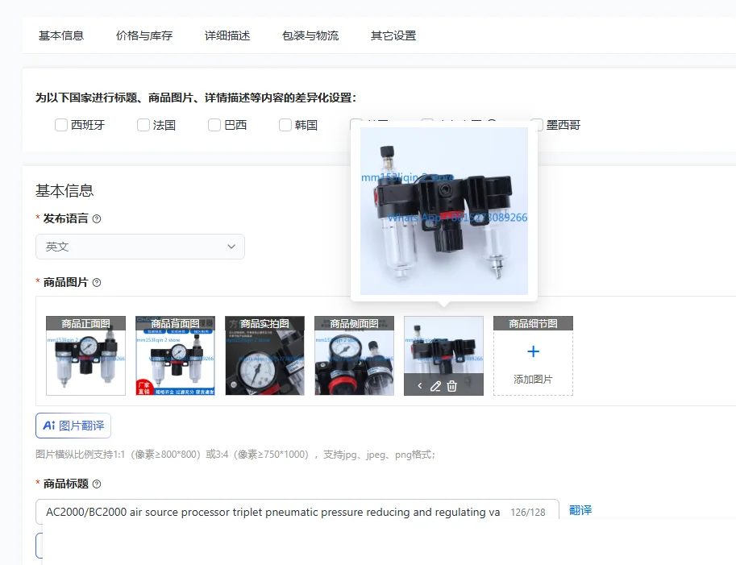736x565 pixels.
Task: Select 其它设置 tab
Action: (393, 35)
